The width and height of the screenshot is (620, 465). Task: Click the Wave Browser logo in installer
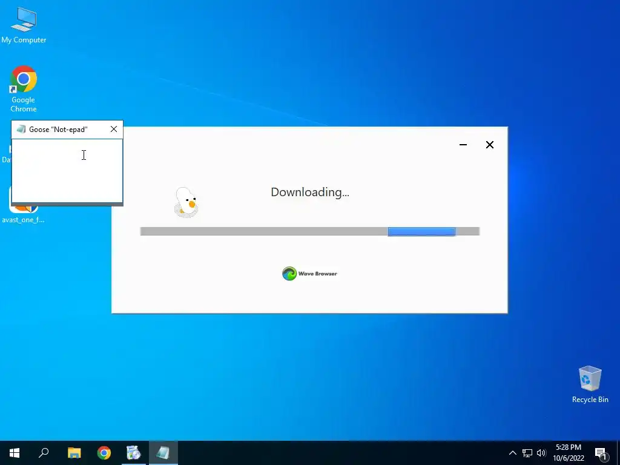coord(309,273)
